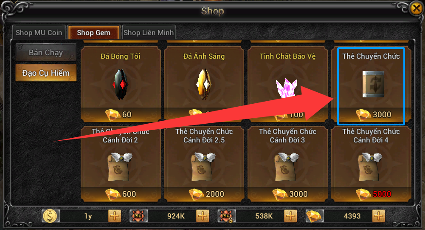Click the Tinh Chất Bảo Vệ pink crystal
The width and height of the screenshot is (425, 230).
click(287, 88)
